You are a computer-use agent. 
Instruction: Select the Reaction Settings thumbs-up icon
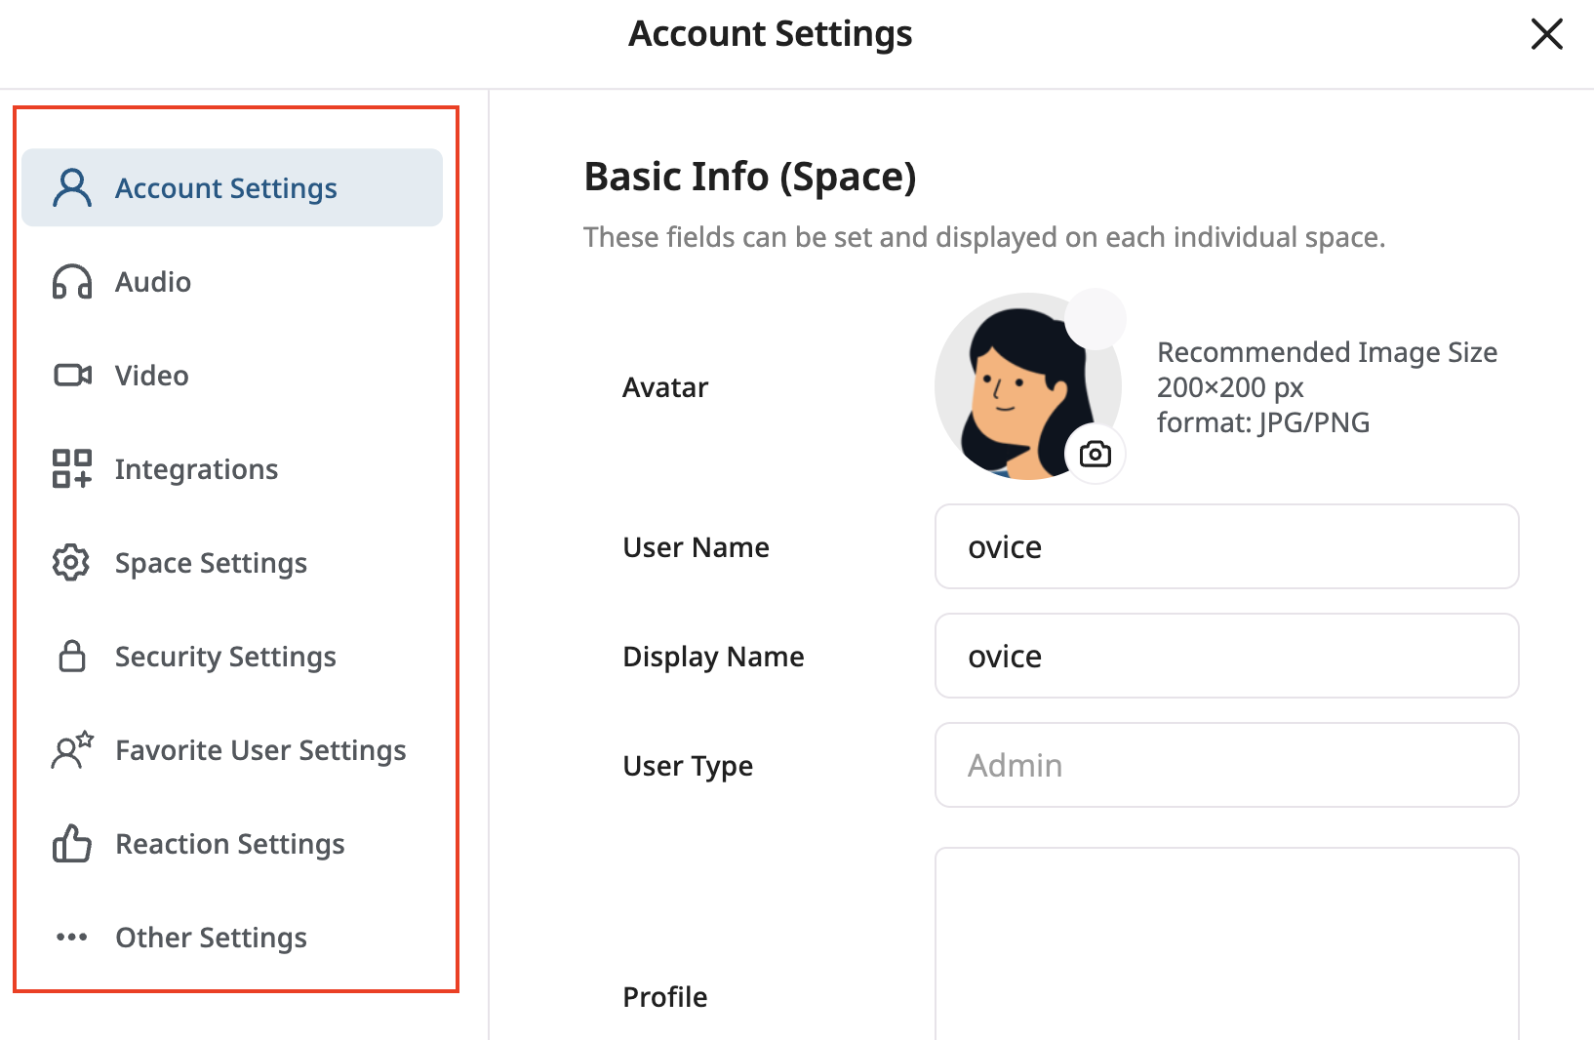[x=70, y=843]
